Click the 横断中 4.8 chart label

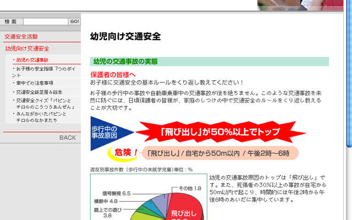pos(106,201)
